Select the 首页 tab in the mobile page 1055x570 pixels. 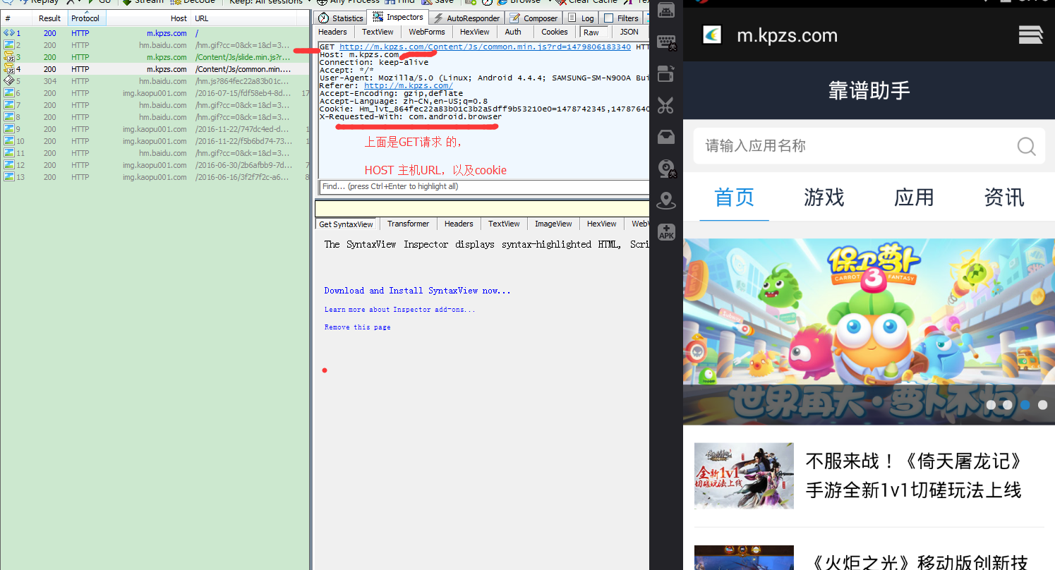[734, 197]
